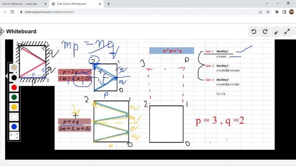Click the 'n is odd && m is even' text

click(x=228, y=71)
